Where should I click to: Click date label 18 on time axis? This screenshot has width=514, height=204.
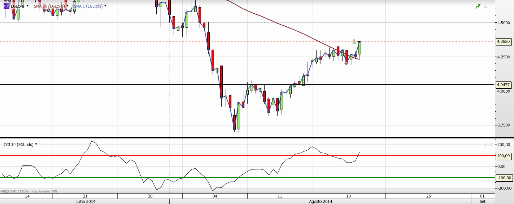click(x=348, y=196)
